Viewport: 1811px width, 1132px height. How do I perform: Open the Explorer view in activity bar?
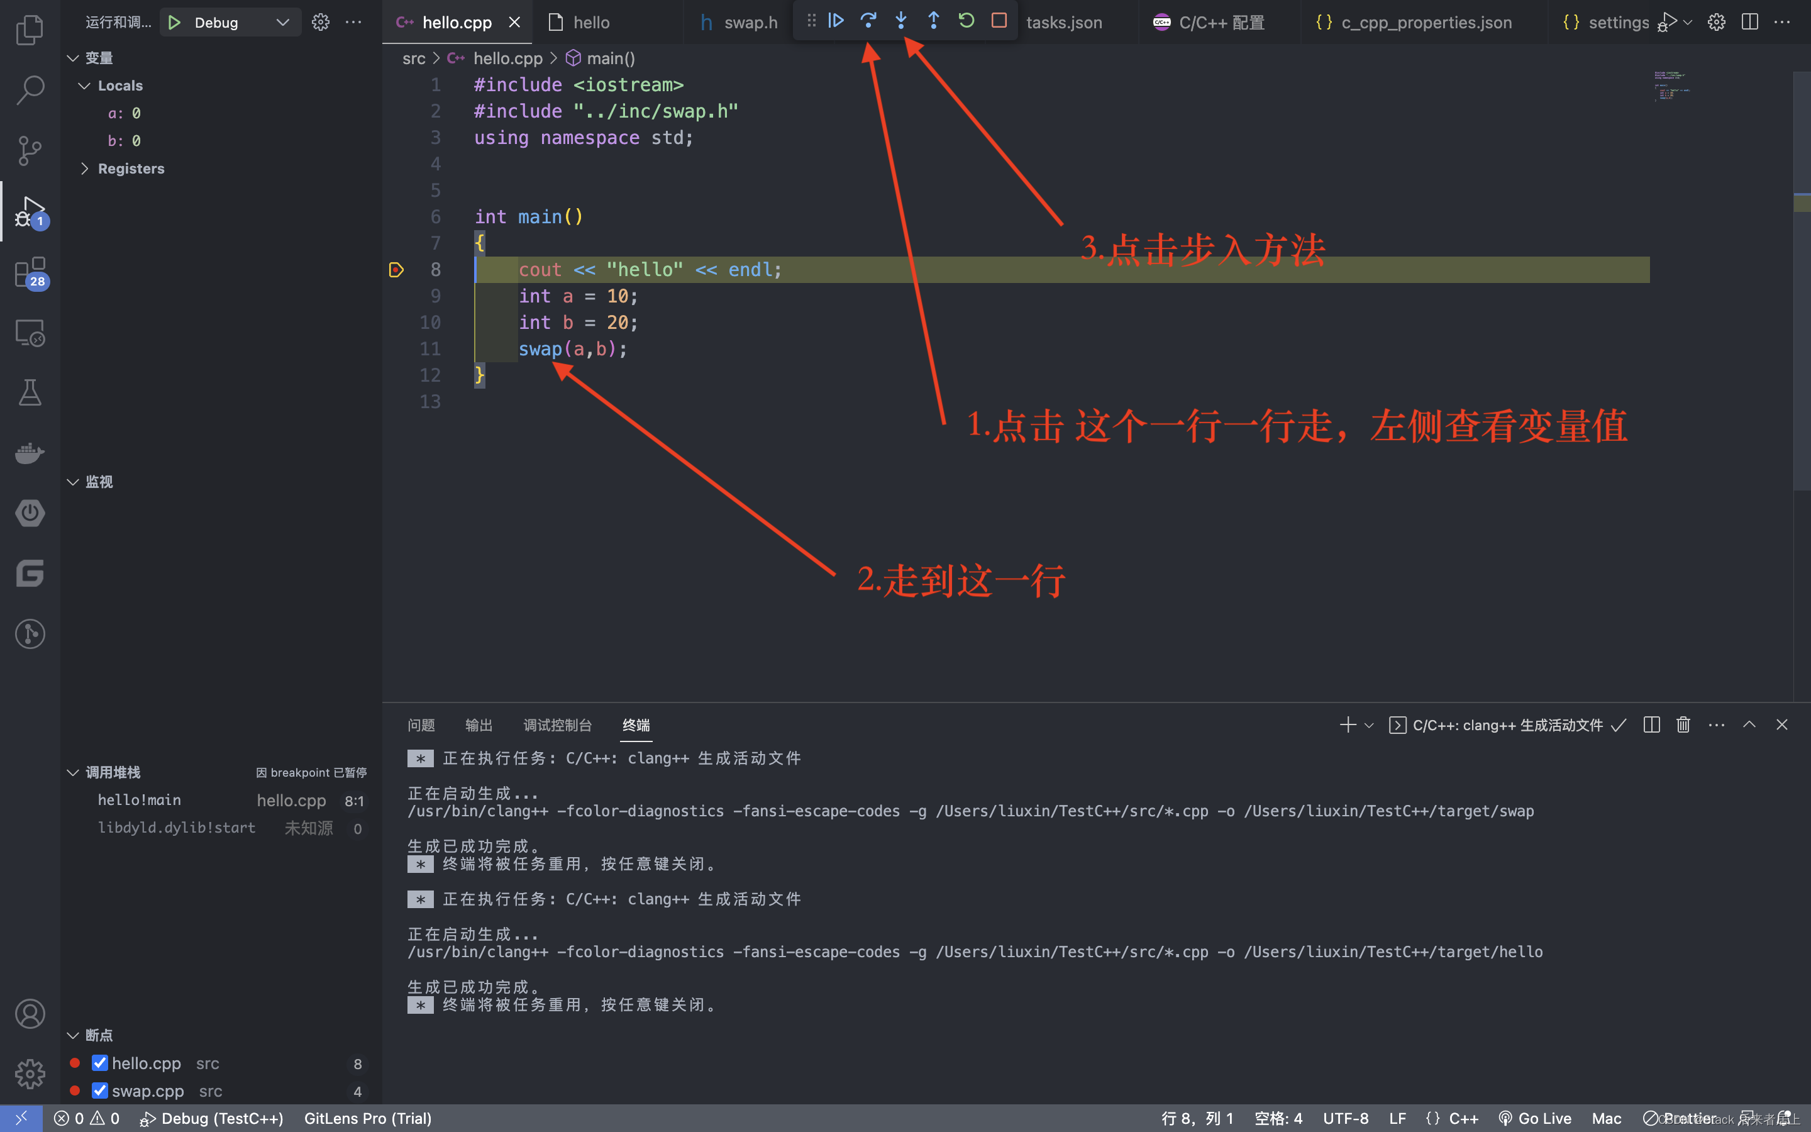[30, 29]
